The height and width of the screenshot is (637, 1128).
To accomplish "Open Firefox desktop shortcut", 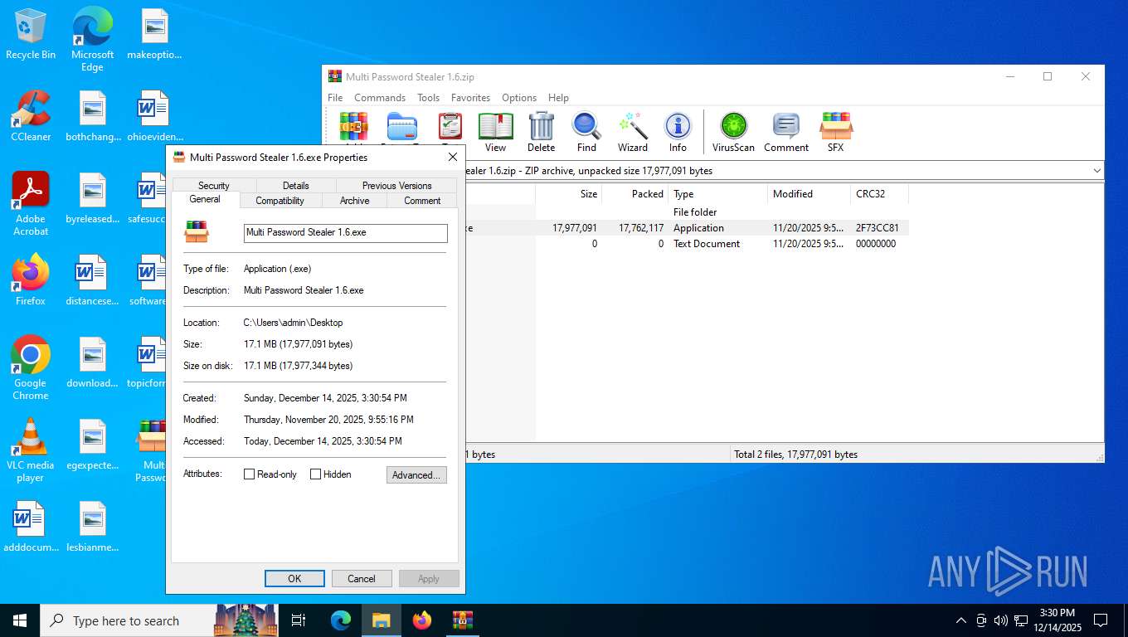I will click(x=31, y=280).
